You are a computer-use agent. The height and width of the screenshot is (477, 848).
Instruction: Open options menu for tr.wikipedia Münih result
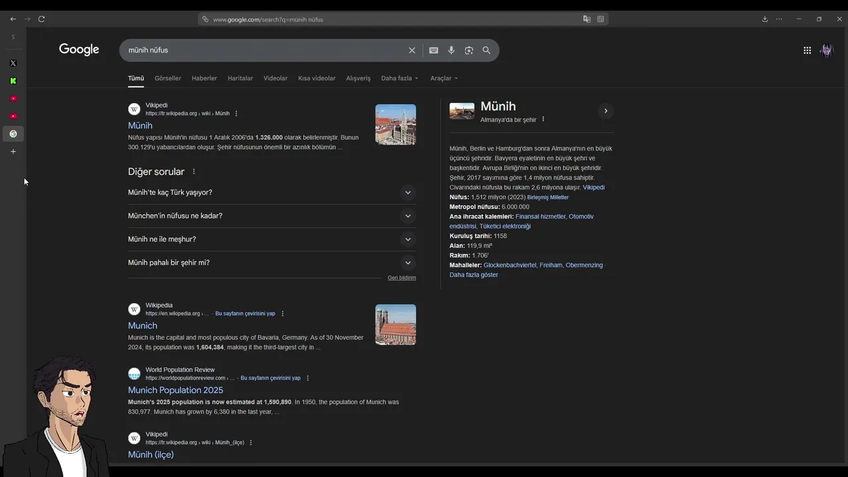pos(237,113)
